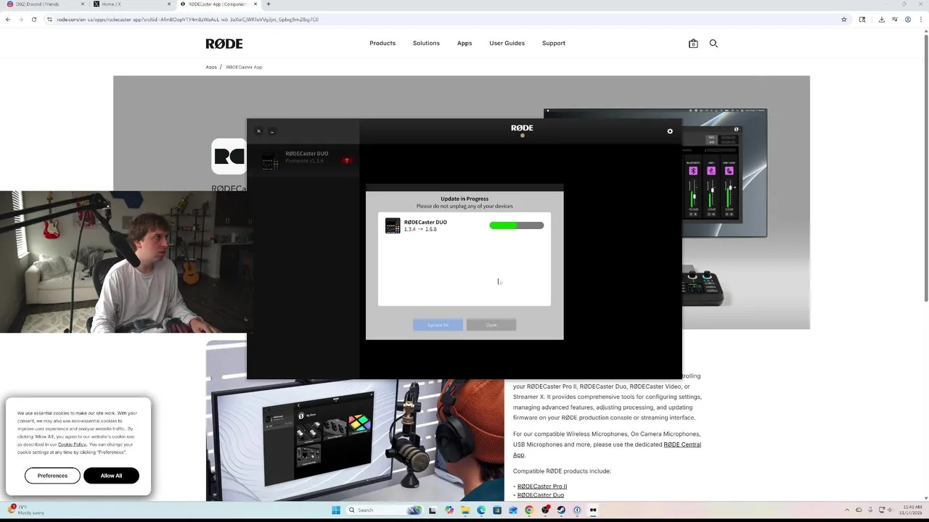Go to Apps breadcrumb link

[x=211, y=67]
